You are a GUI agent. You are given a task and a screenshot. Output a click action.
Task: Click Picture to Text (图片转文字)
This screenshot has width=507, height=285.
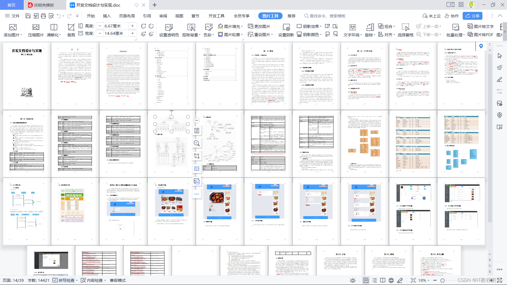point(481,26)
